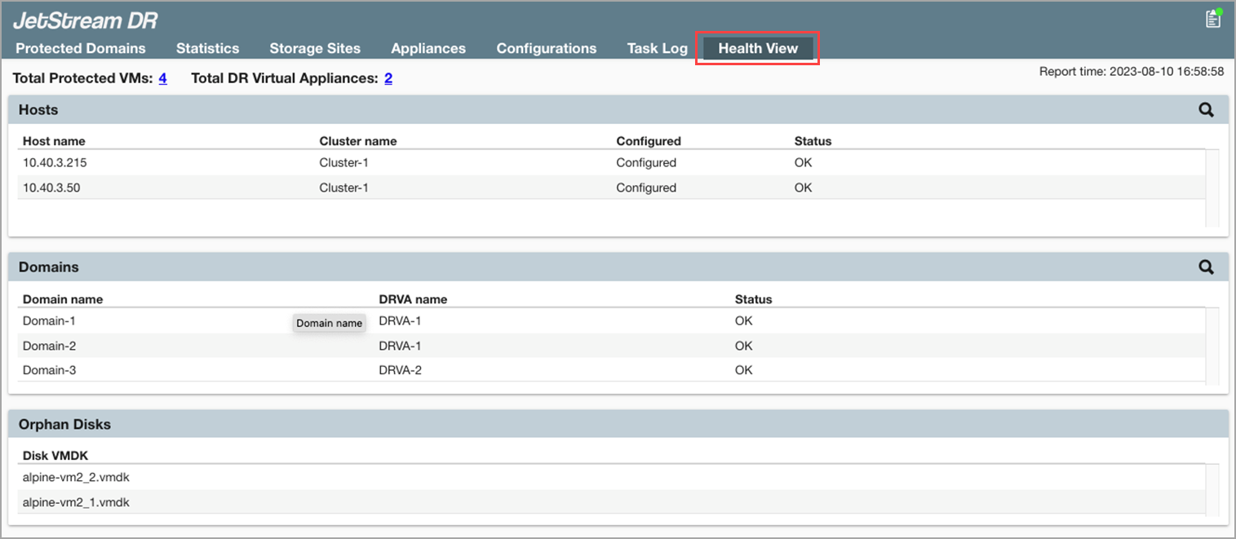Screen dimensions: 1236x539
Task: Click the Hosts table vertical scrollbar
Action: (1212, 188)
